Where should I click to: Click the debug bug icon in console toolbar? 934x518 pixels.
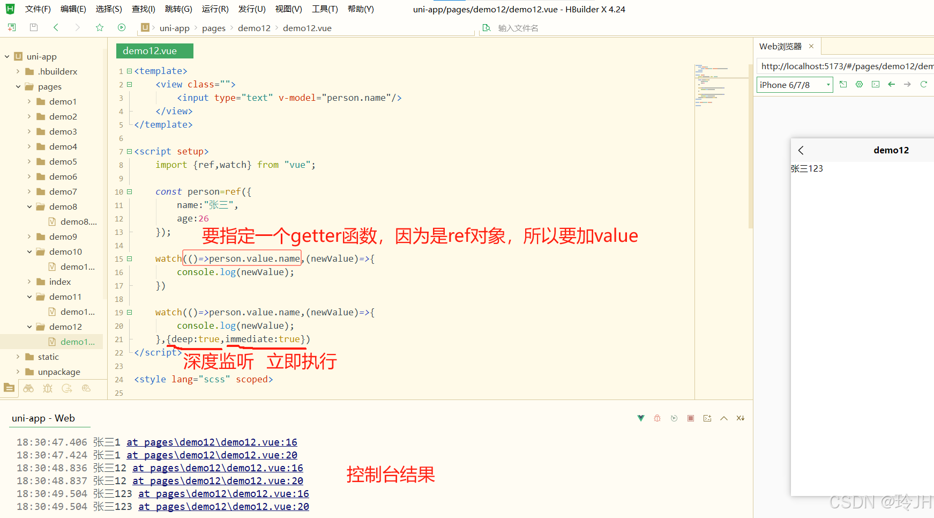(657, 418)
